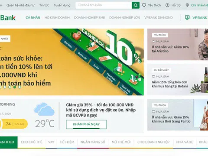
Task: Click the heart icon on Botani card
Action: point(153,77)
